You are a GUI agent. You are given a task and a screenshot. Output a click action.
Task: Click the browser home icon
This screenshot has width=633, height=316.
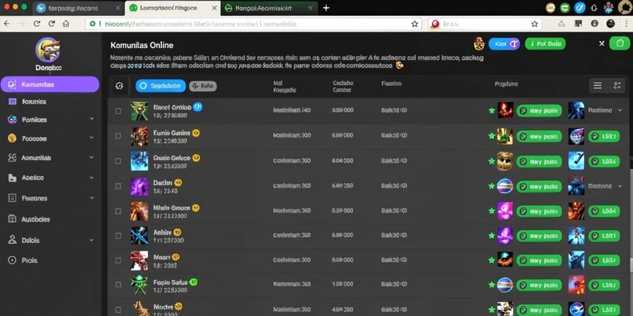pyautogui.click(x=66, y=24)
